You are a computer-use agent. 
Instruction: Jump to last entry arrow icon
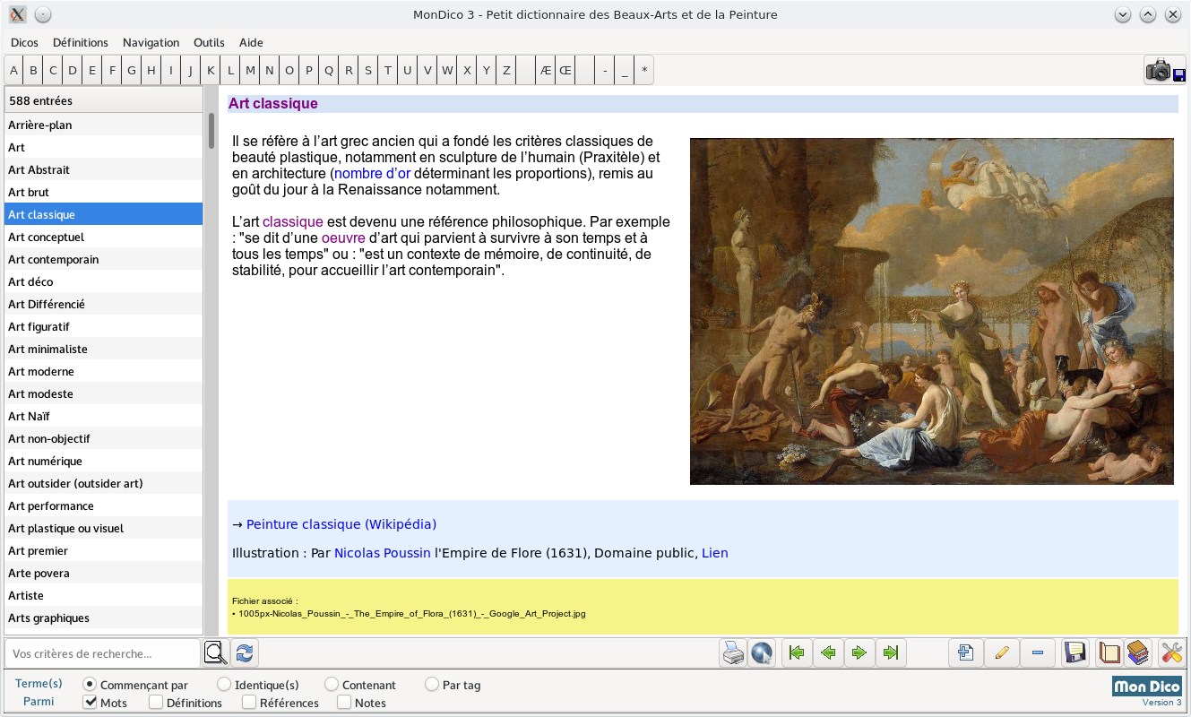coord(890,652)
